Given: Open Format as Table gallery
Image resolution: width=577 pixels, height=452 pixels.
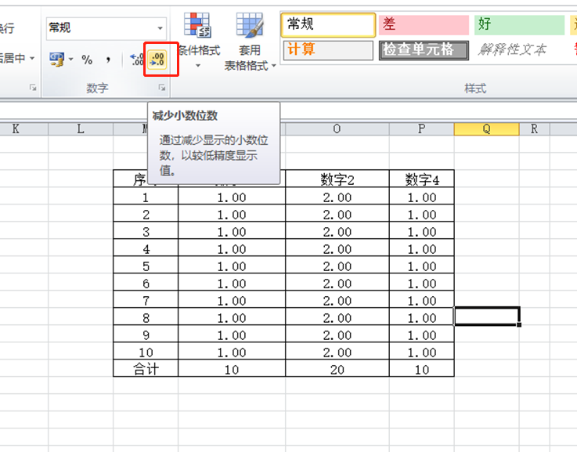Looking at the screenshot, I should point(251,42).
